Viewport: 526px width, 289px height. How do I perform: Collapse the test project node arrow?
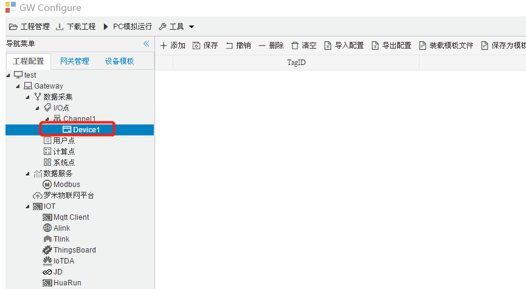8,76
